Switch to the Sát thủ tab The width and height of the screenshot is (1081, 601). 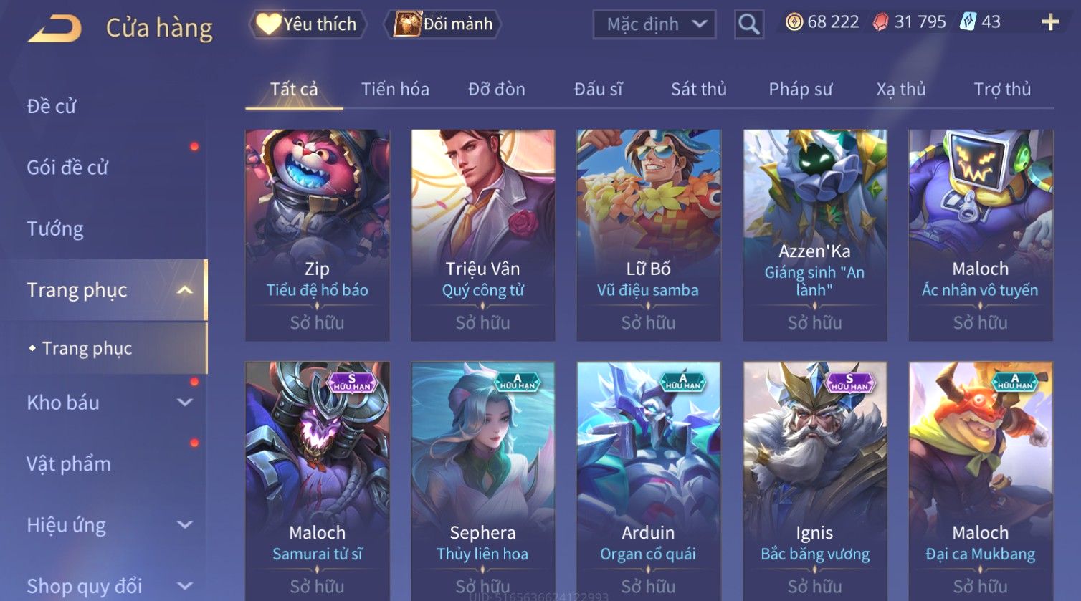click(x=698, y=89)
